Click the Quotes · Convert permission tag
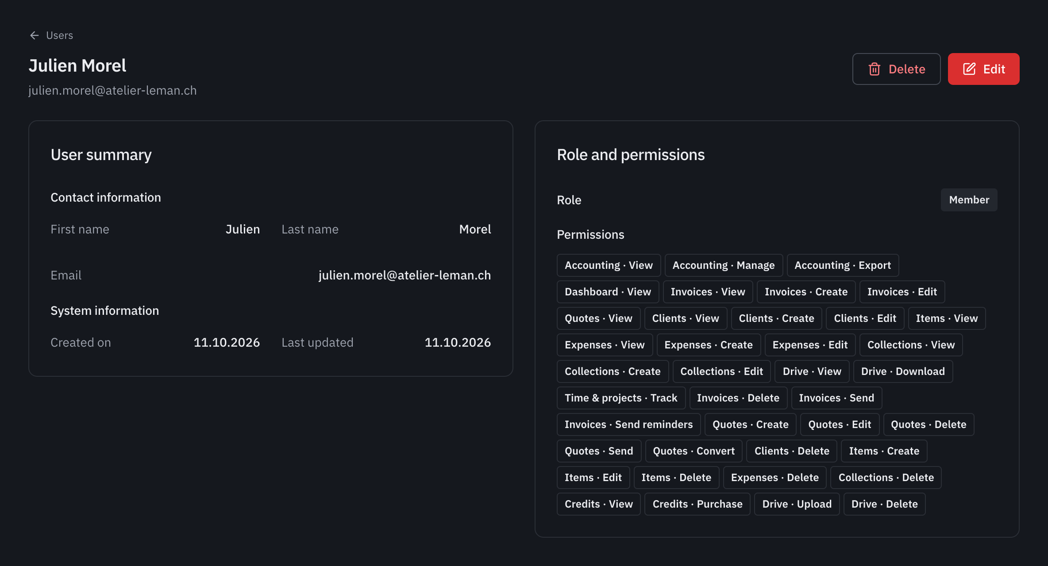Screen dimensions: 1048x566 [694, 451]
